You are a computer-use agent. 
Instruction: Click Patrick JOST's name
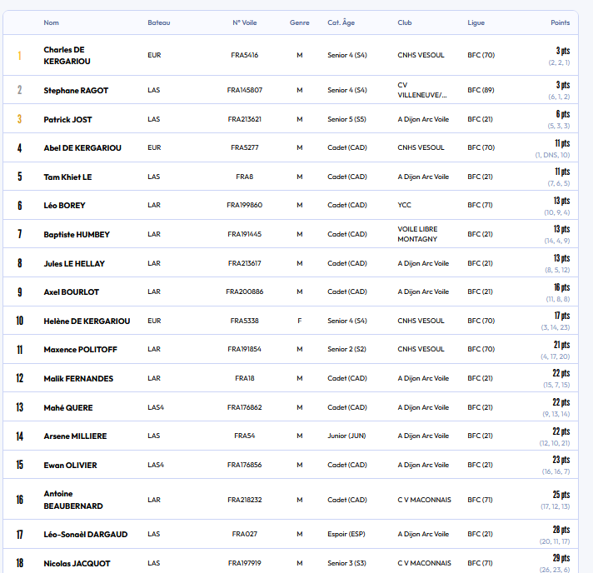[67, 119]
